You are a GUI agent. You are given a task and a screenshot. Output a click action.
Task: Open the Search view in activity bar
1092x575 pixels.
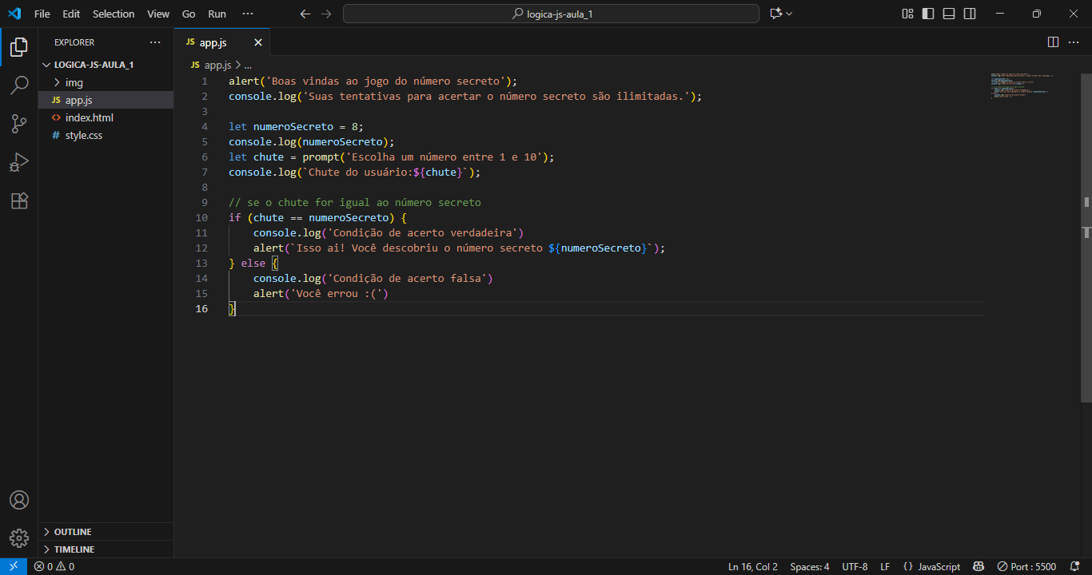[x=19, y=85]
